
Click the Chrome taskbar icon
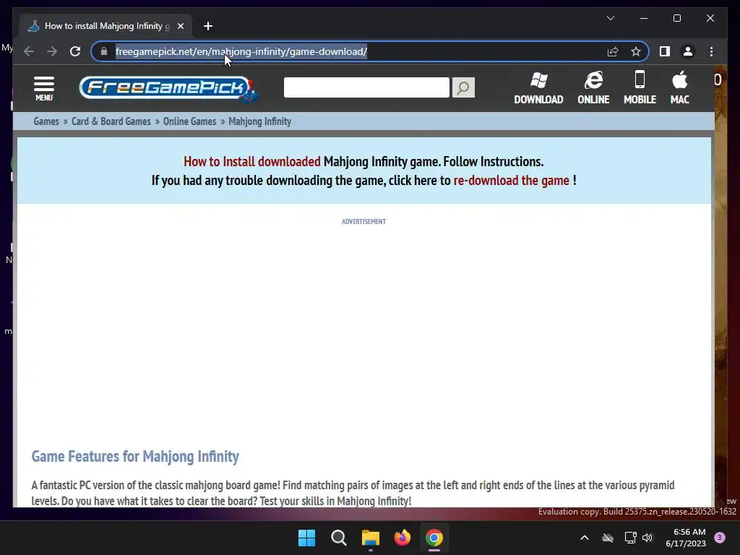pyautogui.click(x=434, y=538)
